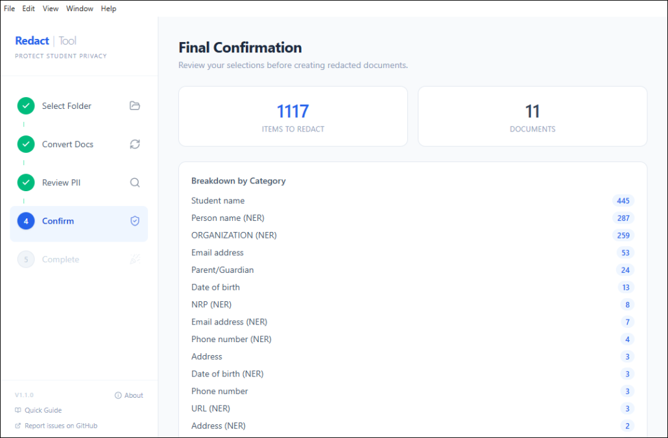This screenshot has width=668, height=438.
Task: Click the green checkmark for Select Folder
Action: coord(26,106)
